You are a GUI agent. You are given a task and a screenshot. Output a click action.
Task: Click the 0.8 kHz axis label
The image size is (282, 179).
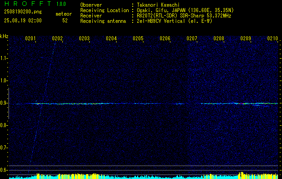[x=4, y=125]
